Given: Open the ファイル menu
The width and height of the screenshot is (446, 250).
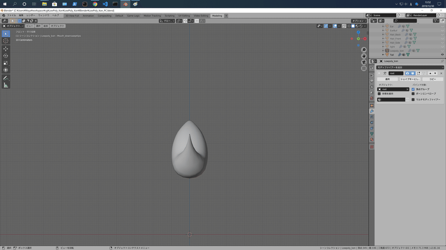Looking at the screenshot, I should coord(12,16).
